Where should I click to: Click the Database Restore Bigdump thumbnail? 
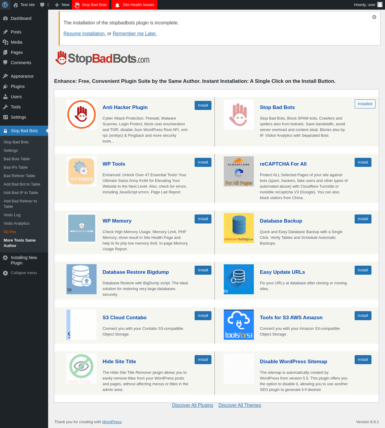point(82,279)
